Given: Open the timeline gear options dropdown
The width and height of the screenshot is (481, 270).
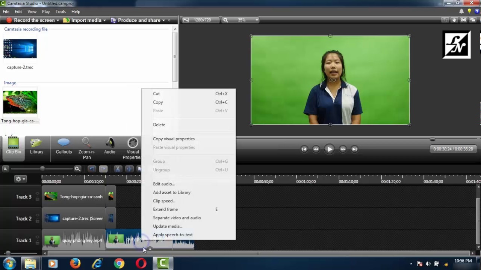Looking at the screenshot, I should point(20,179).
